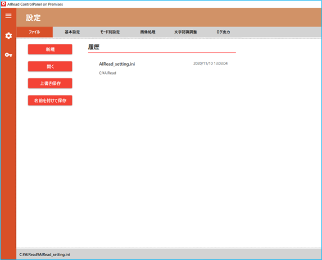Screen dimensions: 322x260
Task: Click the status bar file path at bottom
Action: (x=44, y=254)
